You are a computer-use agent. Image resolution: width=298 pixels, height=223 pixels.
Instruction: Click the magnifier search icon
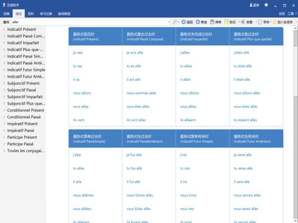(x=175, y=22)
